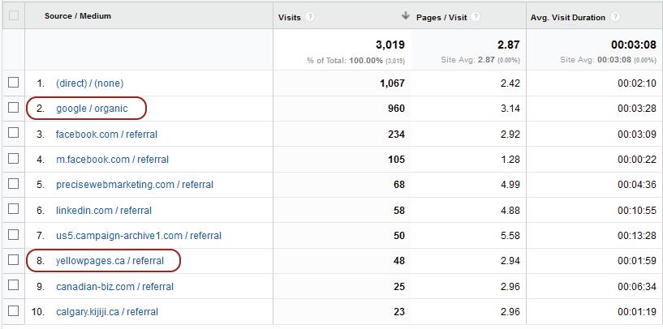Sort table by Pages / Visit header
Image resolution: width=663 pixels, height=329 pixels.
coord(441,16)
